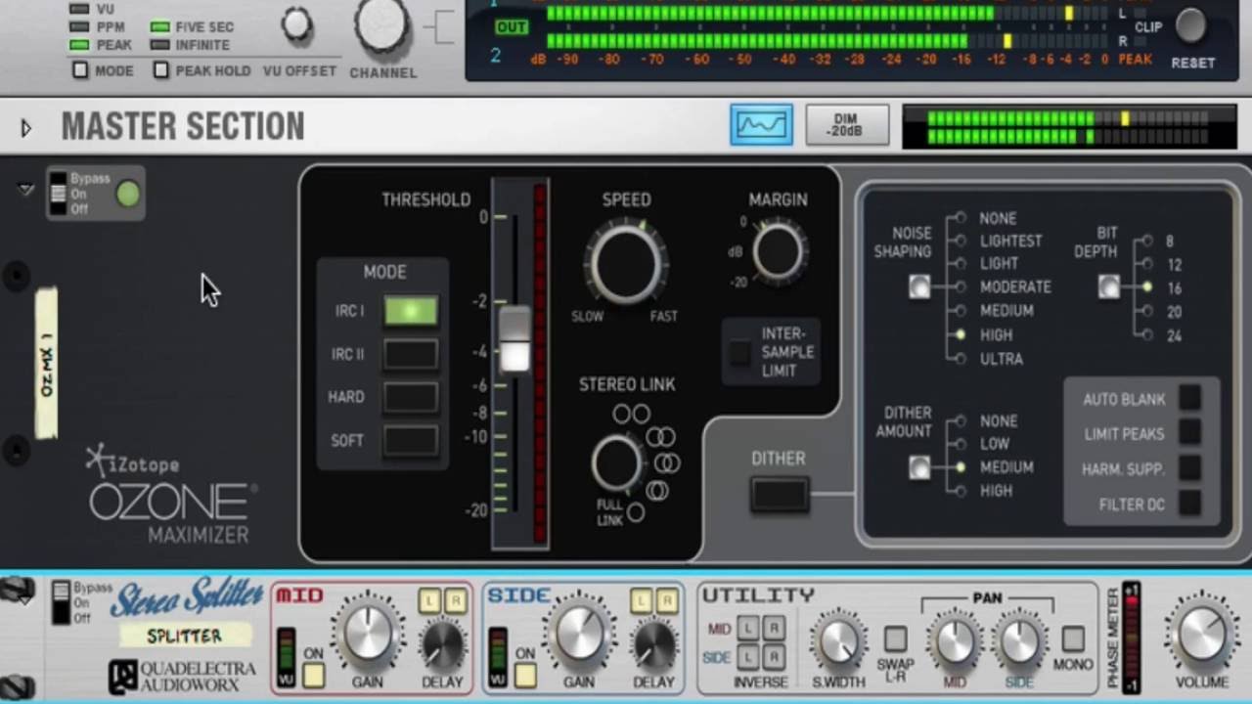
Task: Click the Bit Depth selector button
Action: [1108, 286]
